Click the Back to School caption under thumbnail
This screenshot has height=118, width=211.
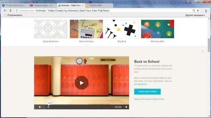pos(86,42)
